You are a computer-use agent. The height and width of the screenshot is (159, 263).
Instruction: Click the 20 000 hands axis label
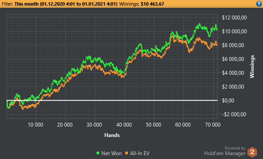tap(65, 125)
